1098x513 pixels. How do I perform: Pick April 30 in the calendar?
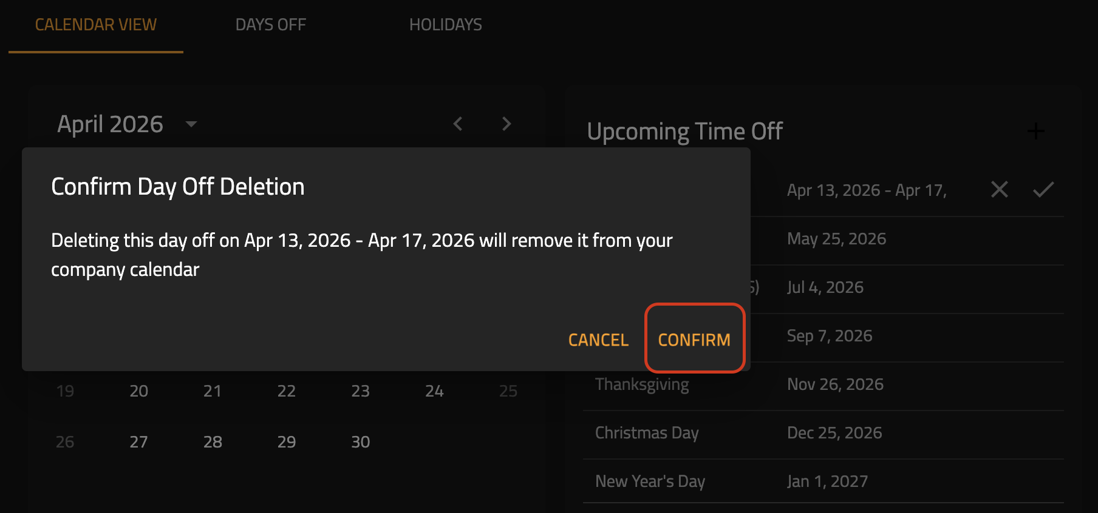click(x=361, y=442)
